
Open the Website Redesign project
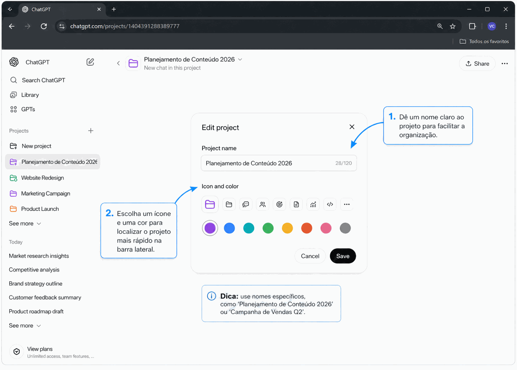[42, 178]
